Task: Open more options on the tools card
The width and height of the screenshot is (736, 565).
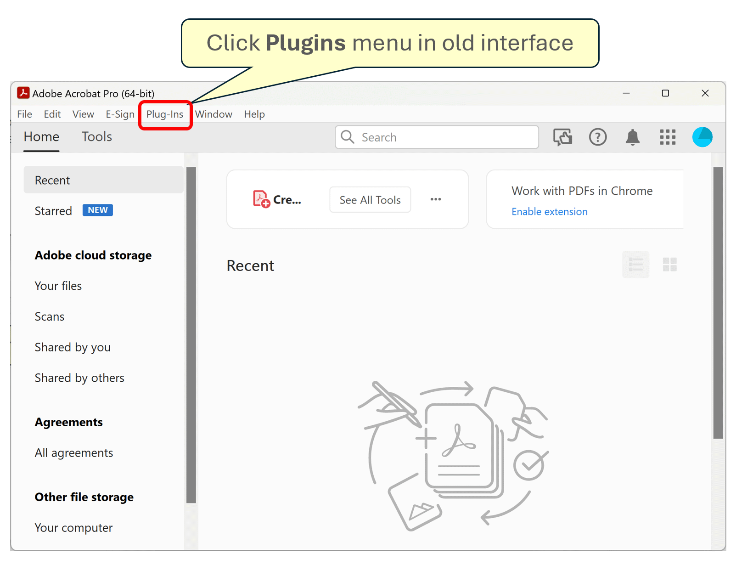Action: (435, 199)
